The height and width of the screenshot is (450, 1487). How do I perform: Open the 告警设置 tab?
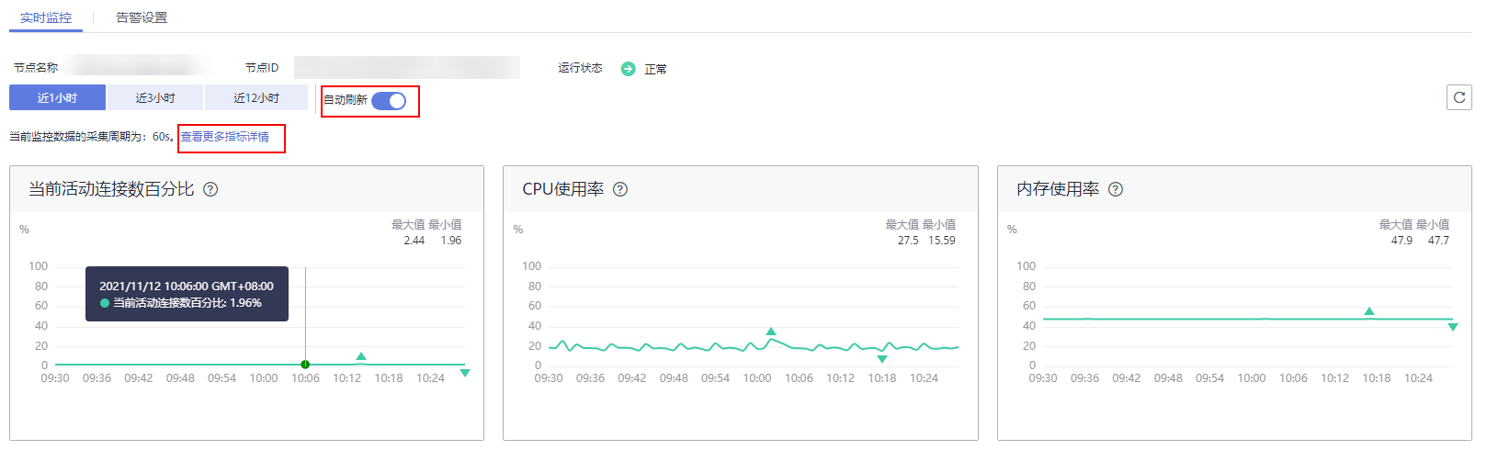click(142, 17)
